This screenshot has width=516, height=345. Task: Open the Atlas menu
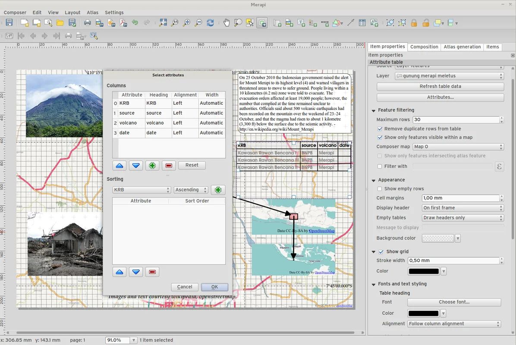[92, 13]
